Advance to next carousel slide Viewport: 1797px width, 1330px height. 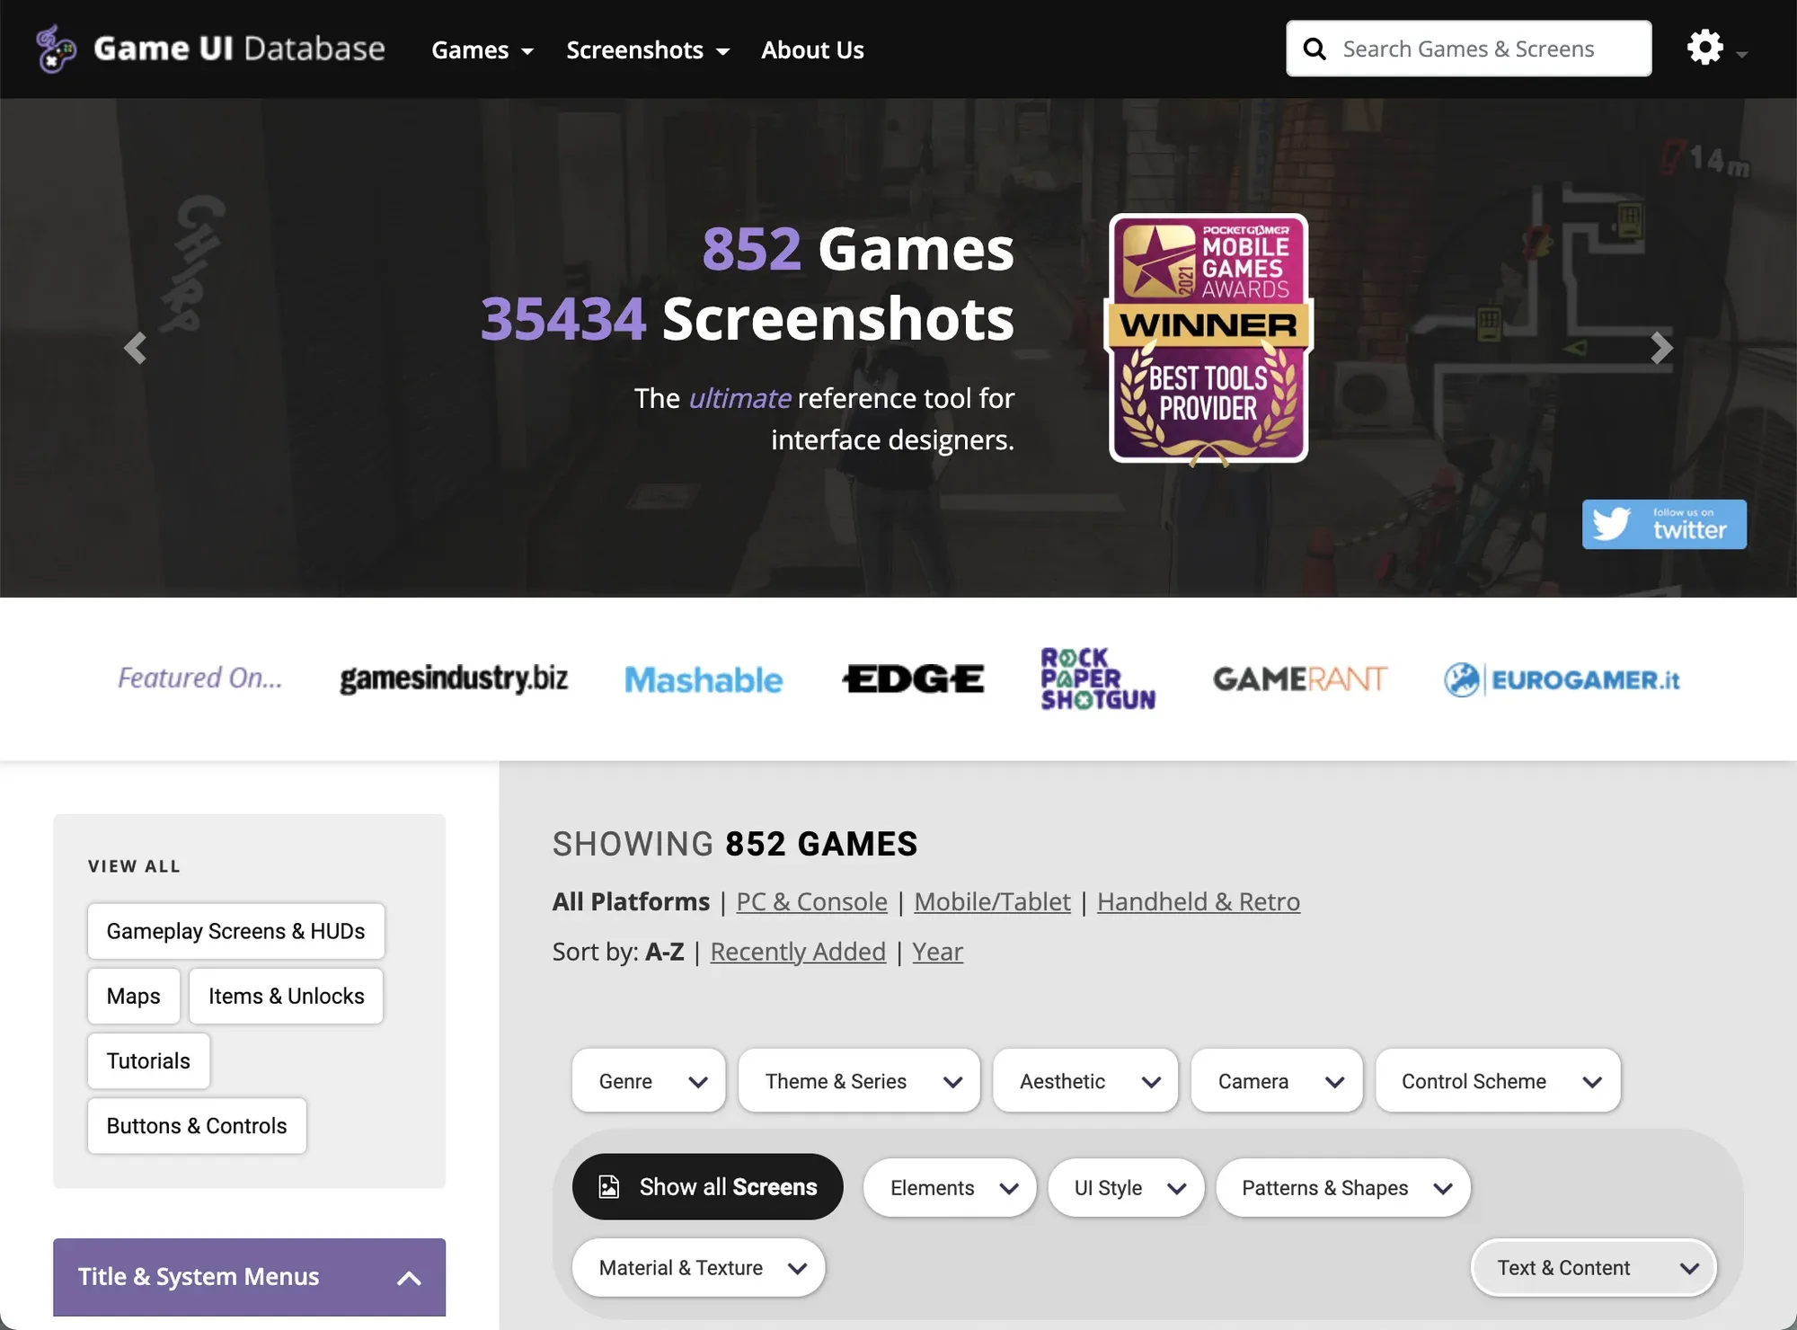pos(1661,348)
